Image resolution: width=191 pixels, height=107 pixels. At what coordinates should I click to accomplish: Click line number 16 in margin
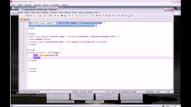23,66
